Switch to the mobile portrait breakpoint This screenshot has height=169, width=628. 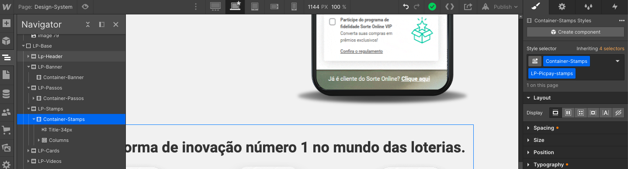pyautogui.click(x=294, y=7)
